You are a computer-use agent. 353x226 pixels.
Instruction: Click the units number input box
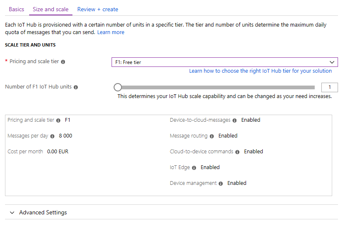(330, 87)
